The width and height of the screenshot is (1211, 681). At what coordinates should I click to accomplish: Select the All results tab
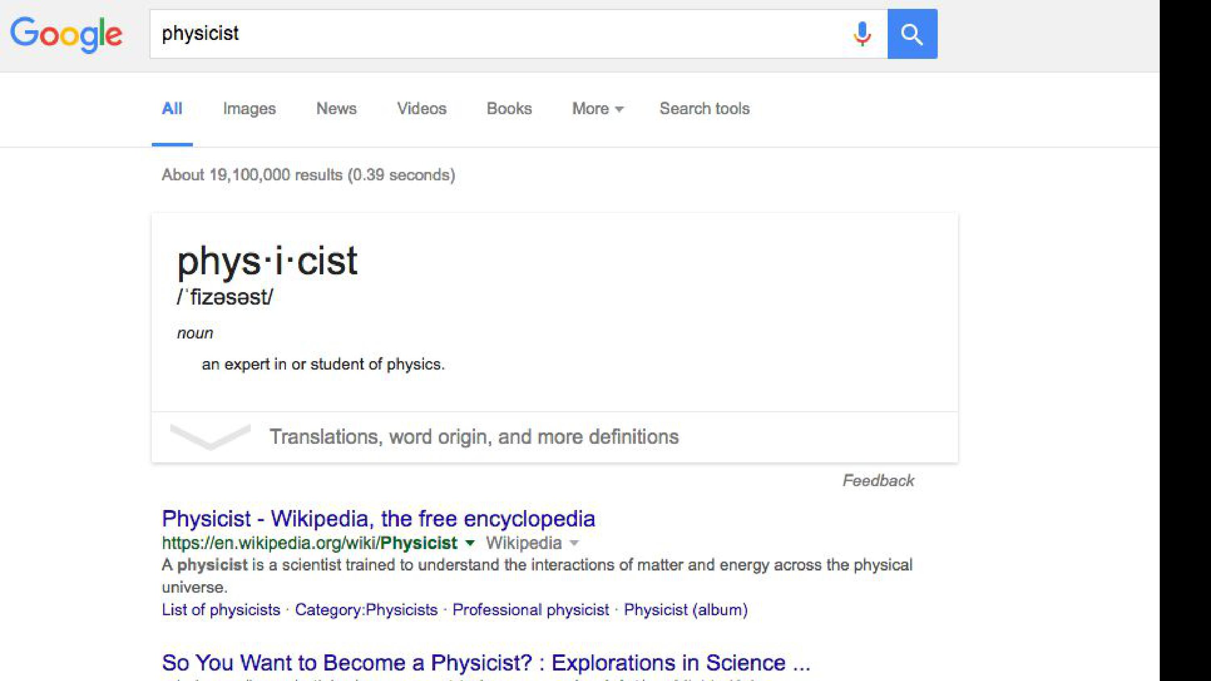pos(172,109)
